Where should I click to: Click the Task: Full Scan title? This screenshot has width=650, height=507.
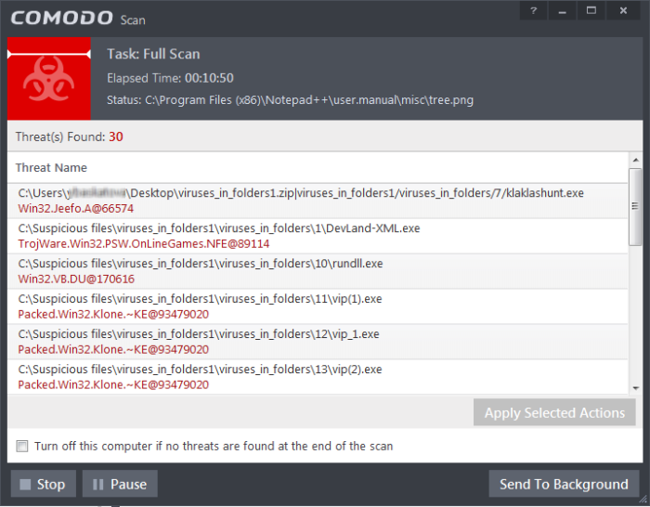click(153, 54)
